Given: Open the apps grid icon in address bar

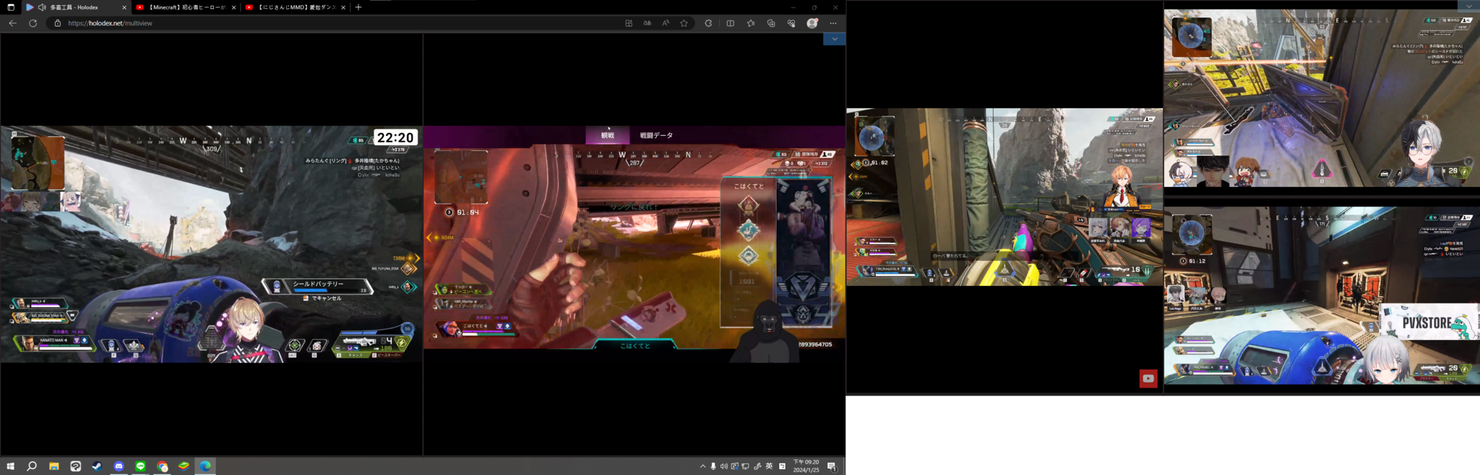Looking at the screenshot, I should coord(629,23).
